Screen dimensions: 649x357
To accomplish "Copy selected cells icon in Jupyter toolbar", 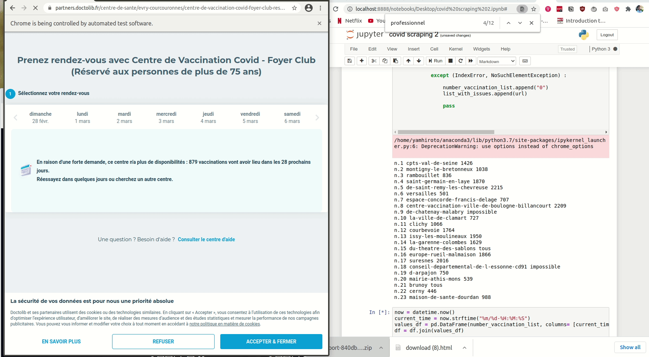I will click(x=385, y=61).
